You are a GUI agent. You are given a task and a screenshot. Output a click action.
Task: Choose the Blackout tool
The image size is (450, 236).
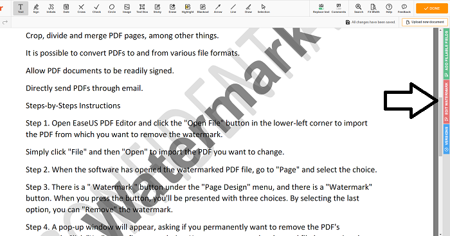click(x=203, y=8)
